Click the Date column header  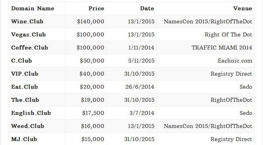click(147, 8)
